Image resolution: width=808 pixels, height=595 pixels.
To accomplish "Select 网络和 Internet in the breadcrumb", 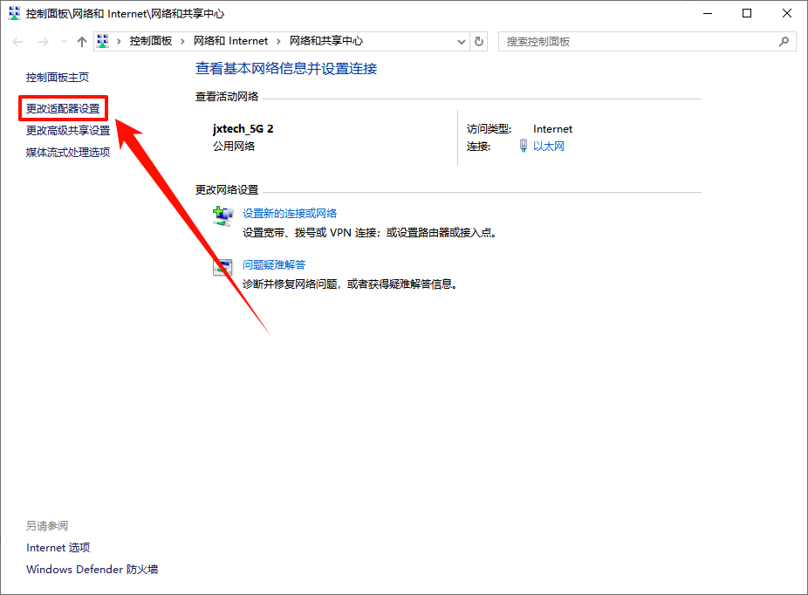I will (x=231, y=41).
